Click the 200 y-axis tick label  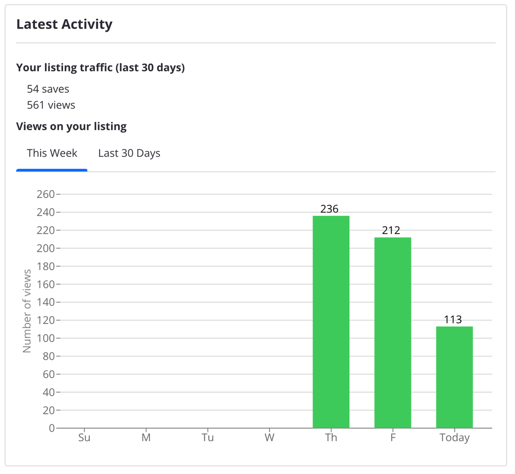(x=46, y=248)
